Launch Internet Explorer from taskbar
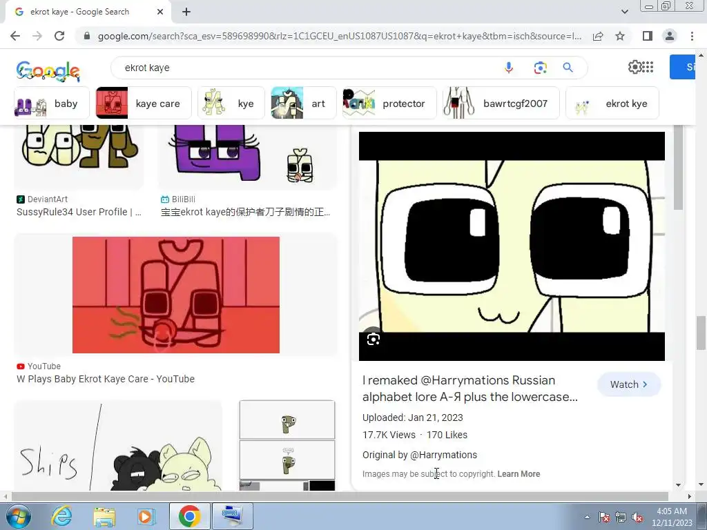This screenshot has width=707, height=530. [x=61, y=516]
